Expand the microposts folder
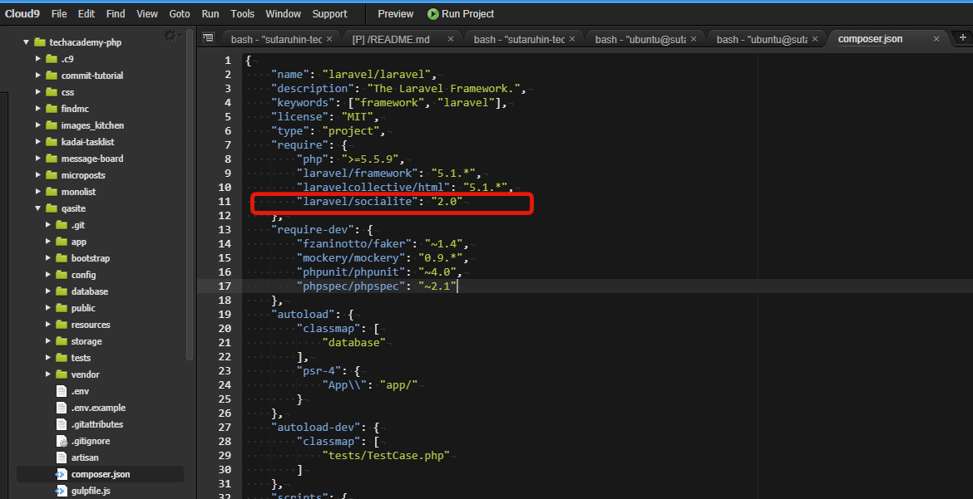This screenshot has width=973, height=499. click(38, 175)
